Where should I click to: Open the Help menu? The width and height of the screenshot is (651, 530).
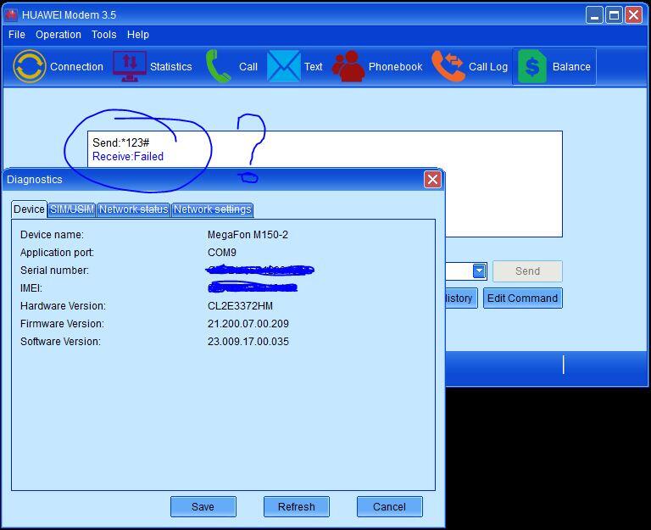coord(138,35)
